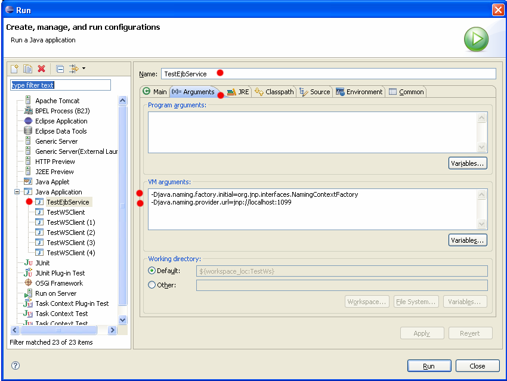Viewport: 507px width, 381px height.
Task: Open the Environment tab
Action: 359,92
